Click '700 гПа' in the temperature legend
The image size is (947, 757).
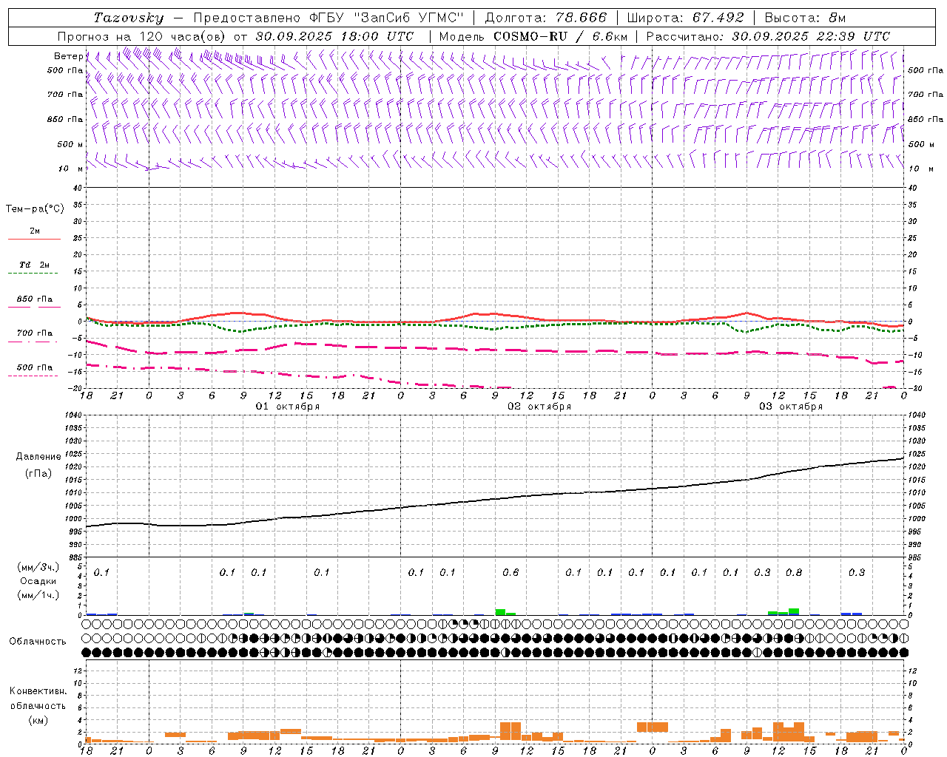point(34,333)
